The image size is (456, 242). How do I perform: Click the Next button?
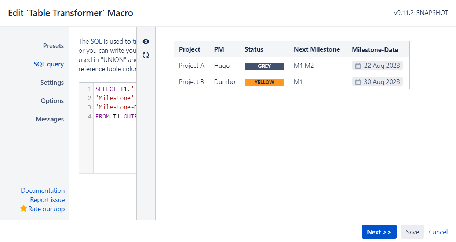tap(379, 232)
